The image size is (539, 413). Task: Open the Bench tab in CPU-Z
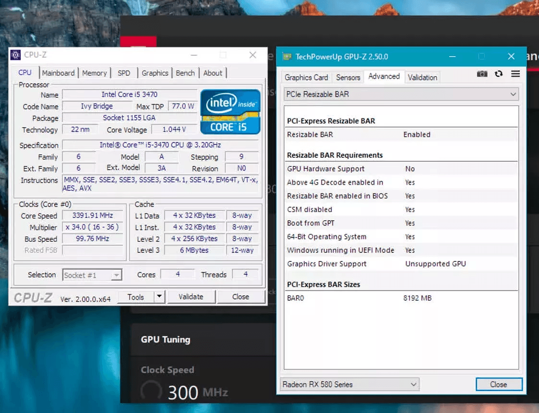click(x=185, y=73)
